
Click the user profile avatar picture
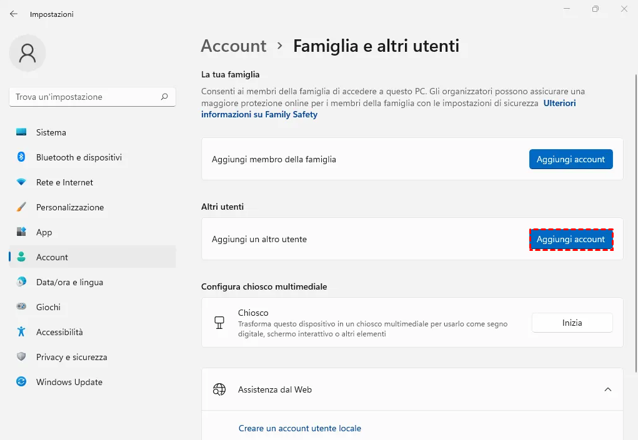pyautogui.click(x=27, y=53)
